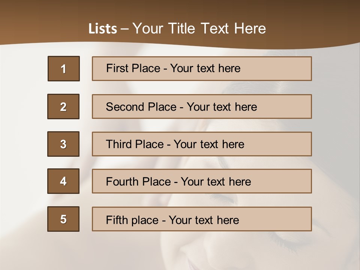Select the Fourth Place text bar
The width and height of the screenshot is (360, 270).
(202, 181)
